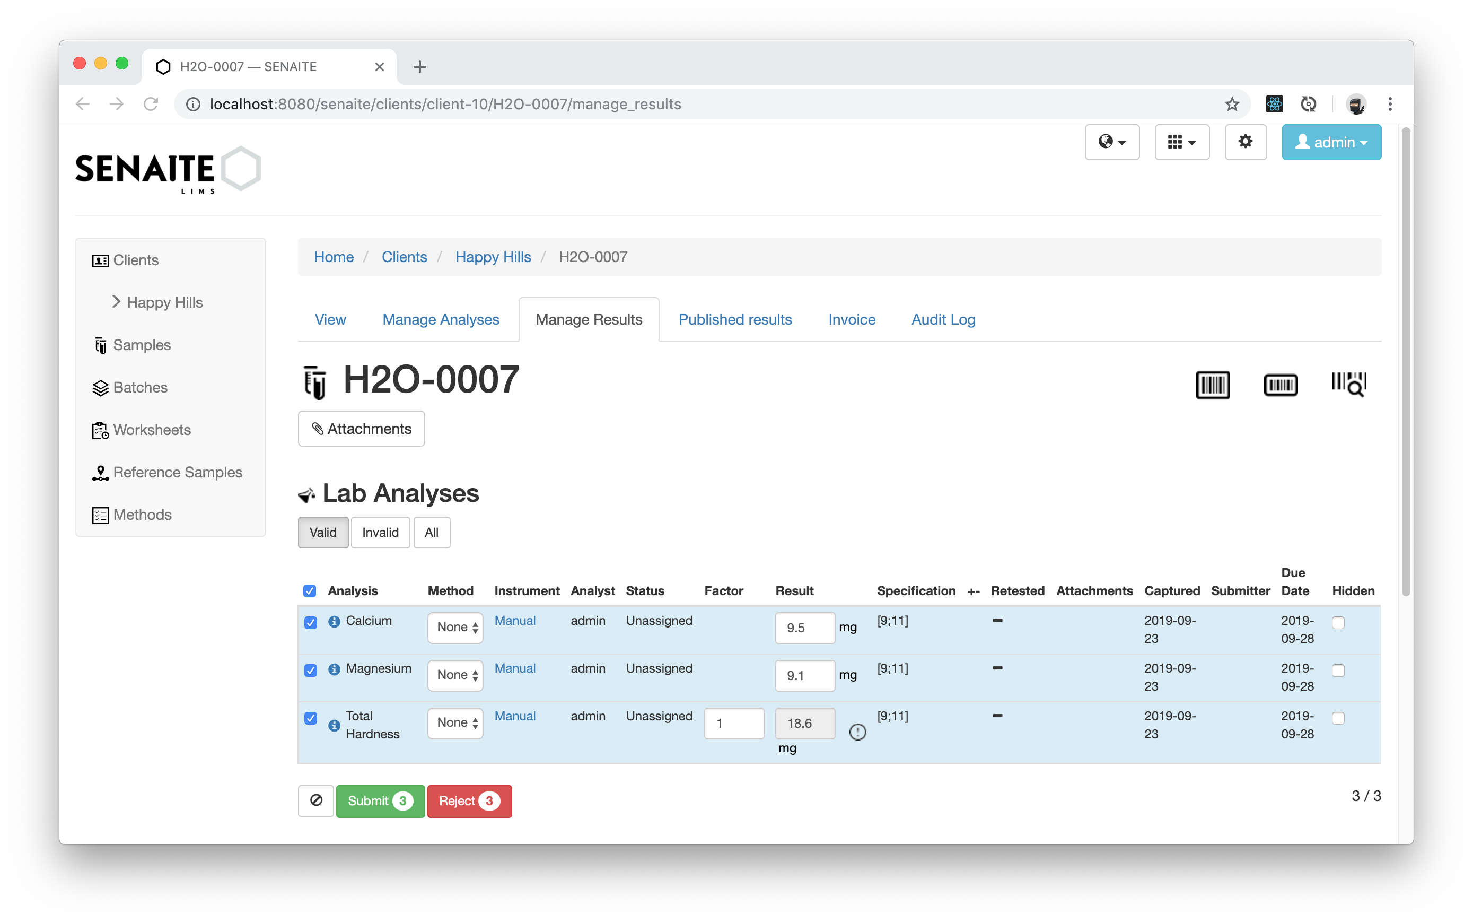The height and width of the screenshot is (923, 1473).
Task: Click the clear selection circle-slash button
Action: 316,800
